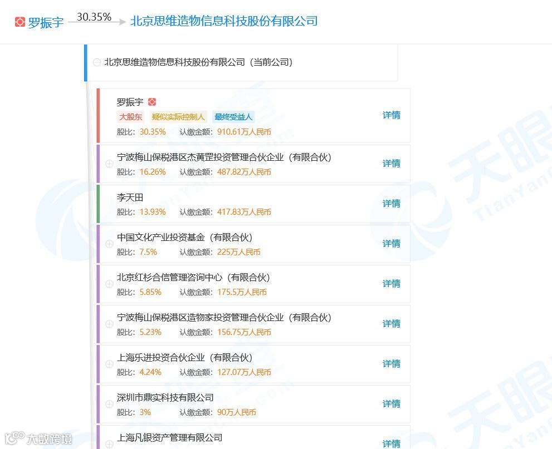Open 详情 for 罗振宇

pyautogui.click(x=392, y=115)
